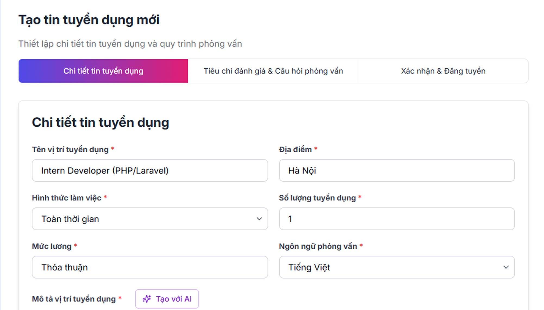Screen dimensions: 544x310
Task: Click the Mức lương field with Thỏa thuận
Action: pyautogui.click(x=150, y=267)
